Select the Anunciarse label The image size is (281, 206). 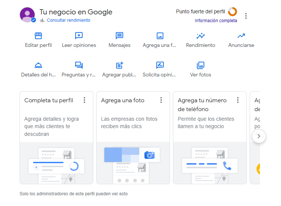click(241, 45)
